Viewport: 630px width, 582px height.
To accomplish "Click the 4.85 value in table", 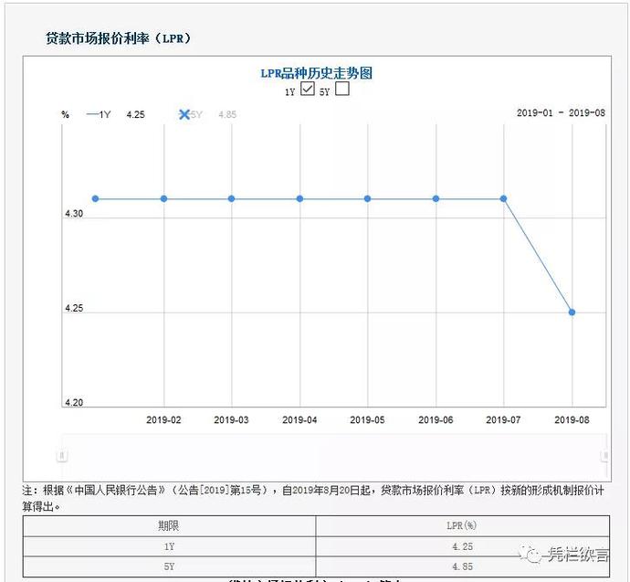I will click(x=462, y=566).
